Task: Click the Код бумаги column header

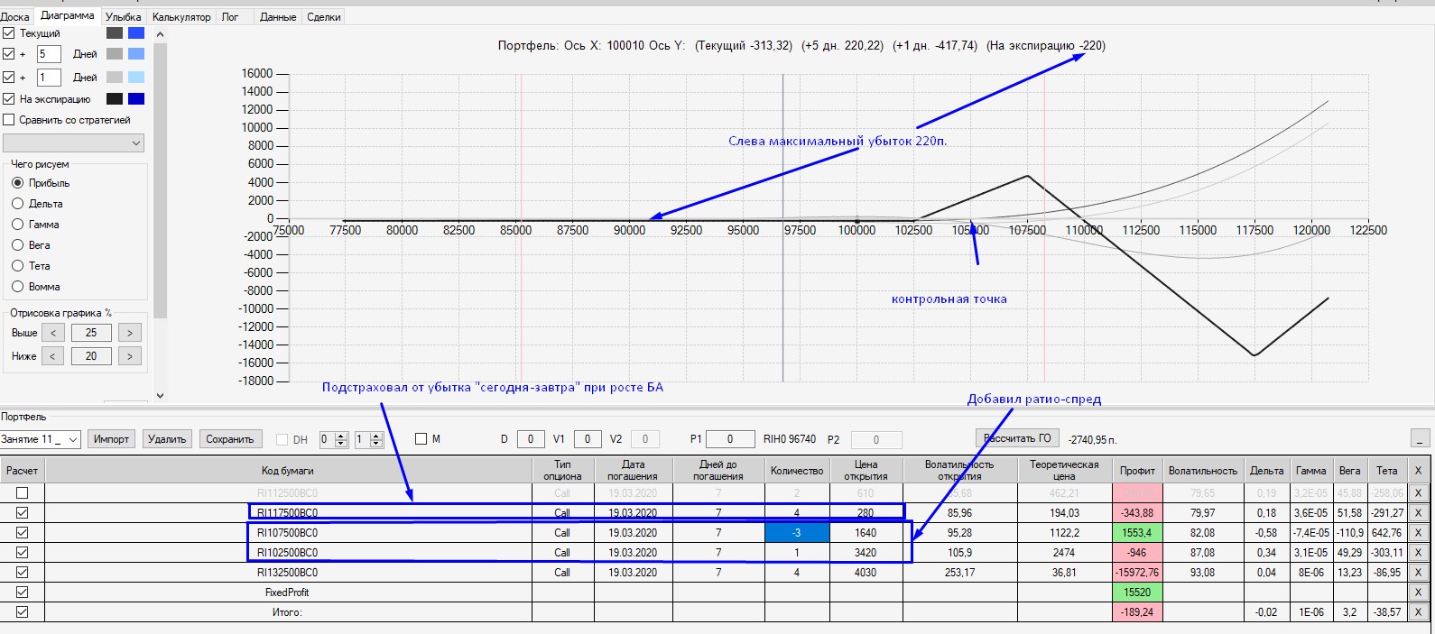Action: tap(288, 471)
